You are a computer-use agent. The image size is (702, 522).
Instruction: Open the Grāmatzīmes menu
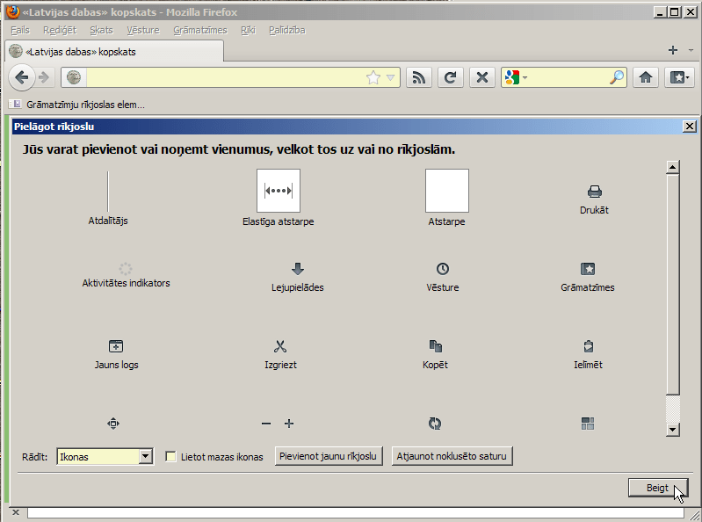pyautogui.click(x=200, y=30)
